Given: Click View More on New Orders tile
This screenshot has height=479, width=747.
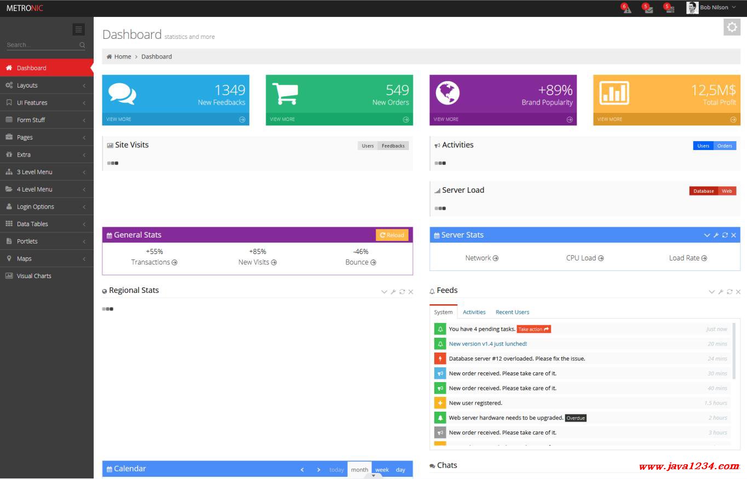Looking at the screenshot, I should (x=339, y=119).
